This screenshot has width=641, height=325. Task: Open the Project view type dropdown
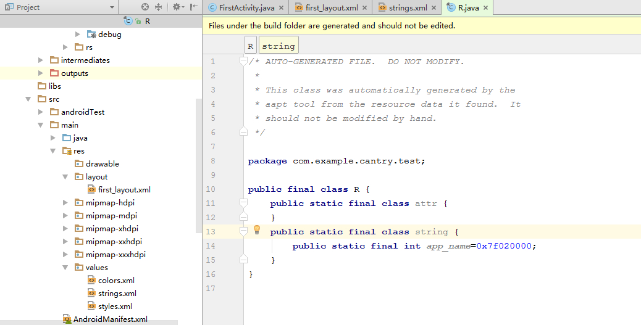pos(112,7)
